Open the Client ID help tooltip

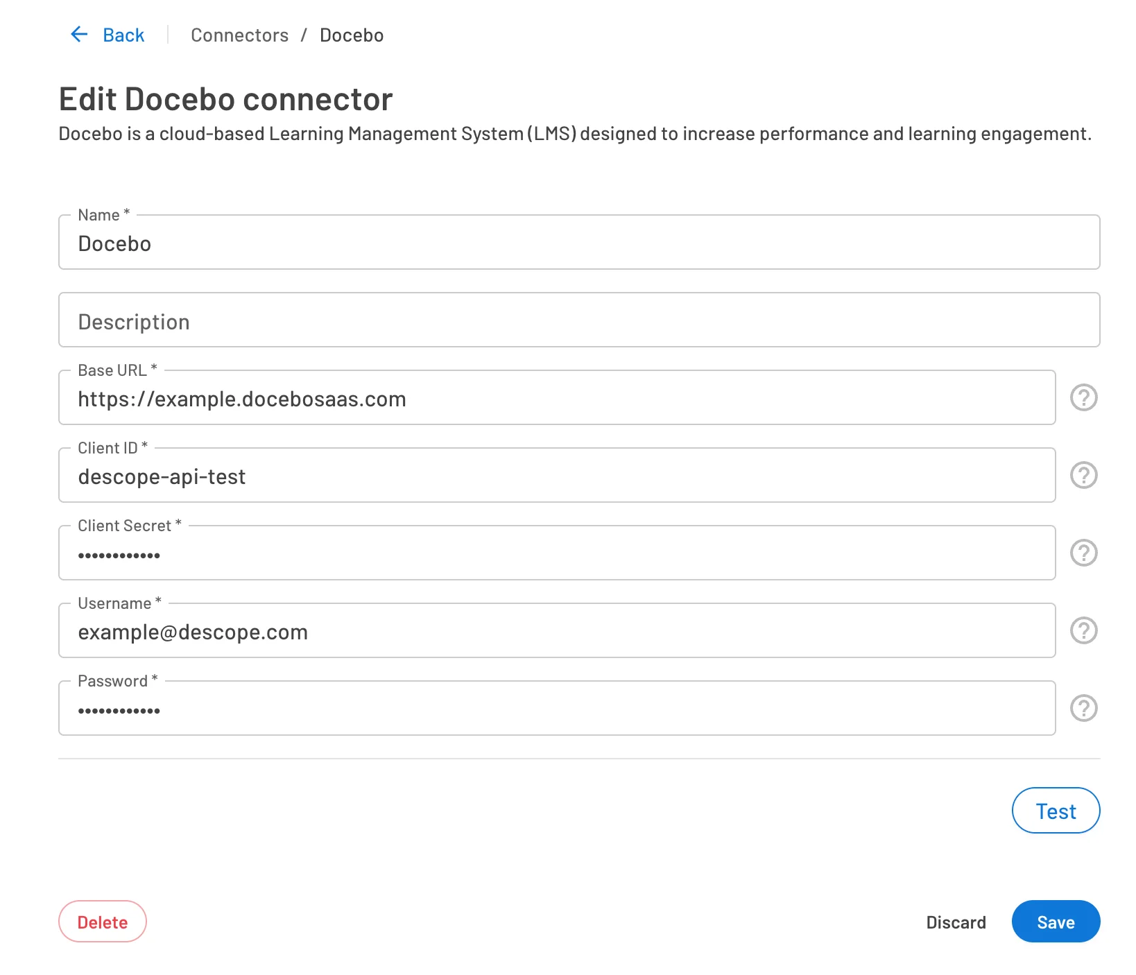1083,475
